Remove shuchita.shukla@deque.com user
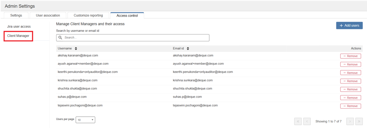Image resolution: width=367 pixels, height=128 pixels. point(350,89)
